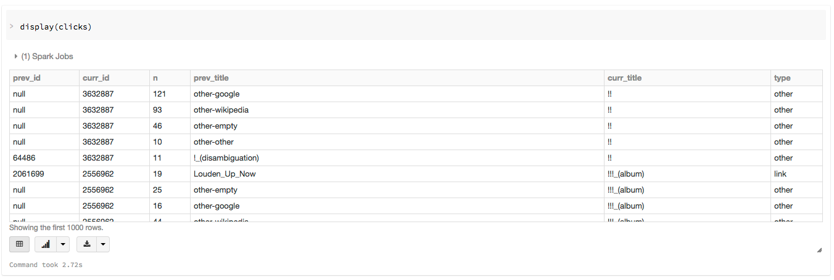Switch to the table view icon

pos(19,244)
